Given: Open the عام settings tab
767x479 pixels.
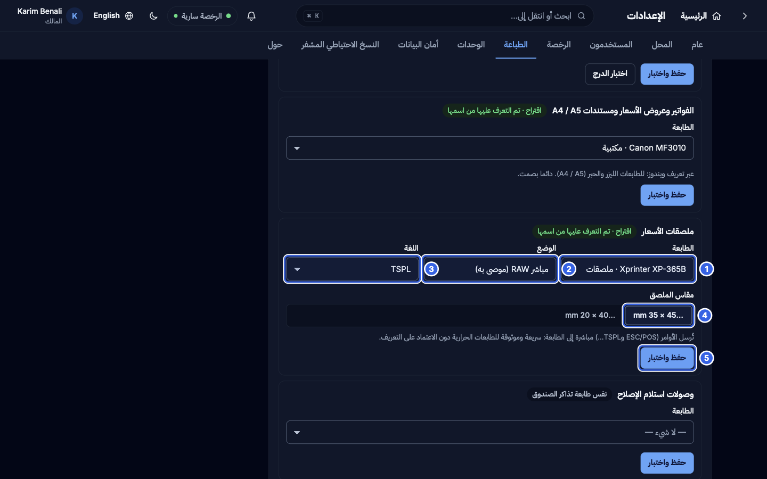Looking at the screenshot, I should (x=697, y=45).
